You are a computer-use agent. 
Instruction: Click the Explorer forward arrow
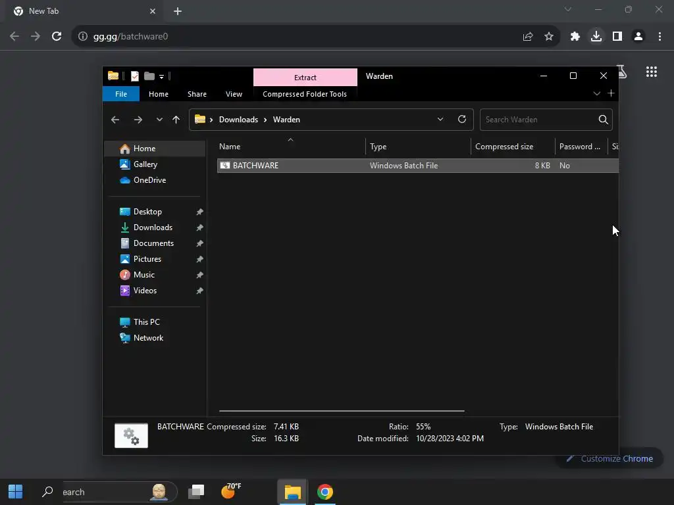click(138, 120)
